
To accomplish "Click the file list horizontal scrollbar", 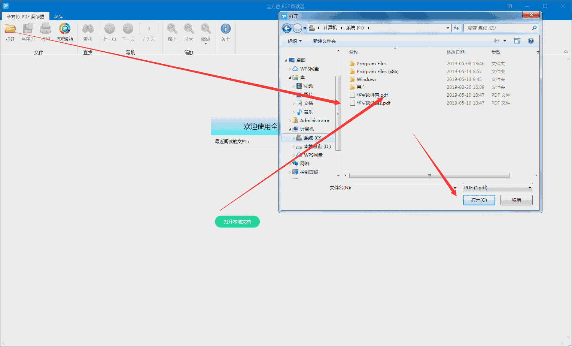I will point(429,175).
